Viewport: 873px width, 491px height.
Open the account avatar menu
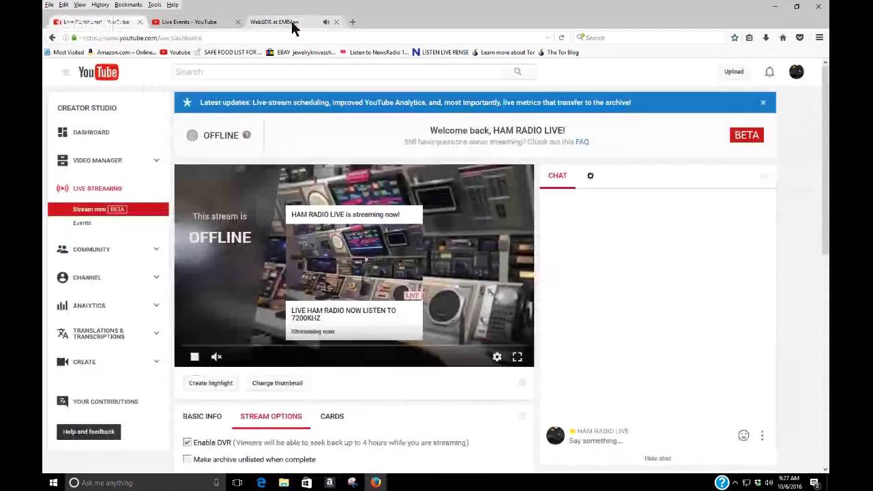pyautogui.click(x=796, y=72)
